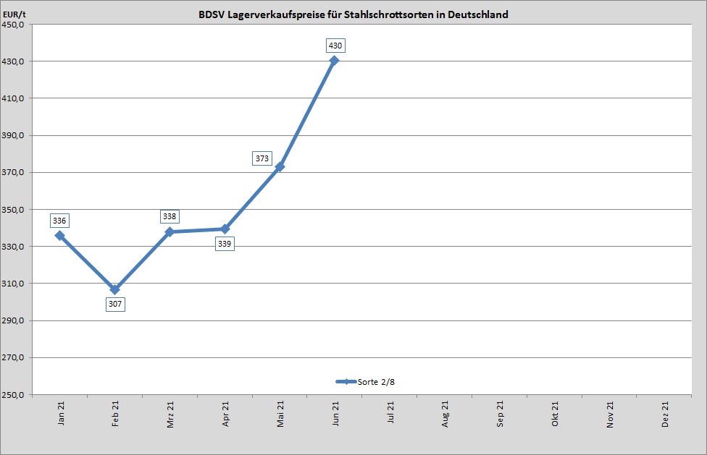Select the May diamond data marker
The width and height of the screenshot is (707, 455).
point(280,166)
